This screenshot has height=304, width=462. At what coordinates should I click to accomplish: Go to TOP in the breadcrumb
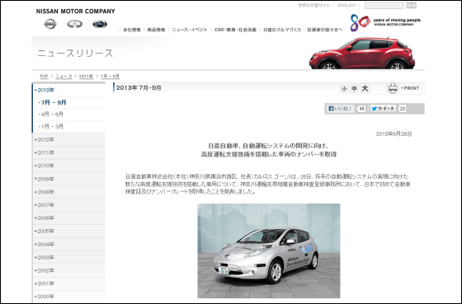44,77
